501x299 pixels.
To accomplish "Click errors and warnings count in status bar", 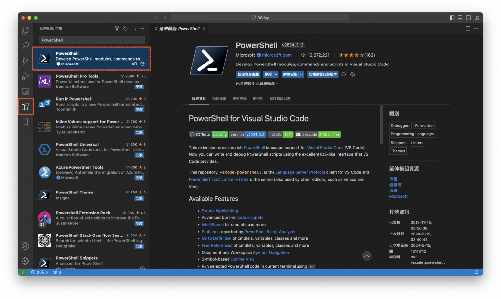I will tap(40, 272).
